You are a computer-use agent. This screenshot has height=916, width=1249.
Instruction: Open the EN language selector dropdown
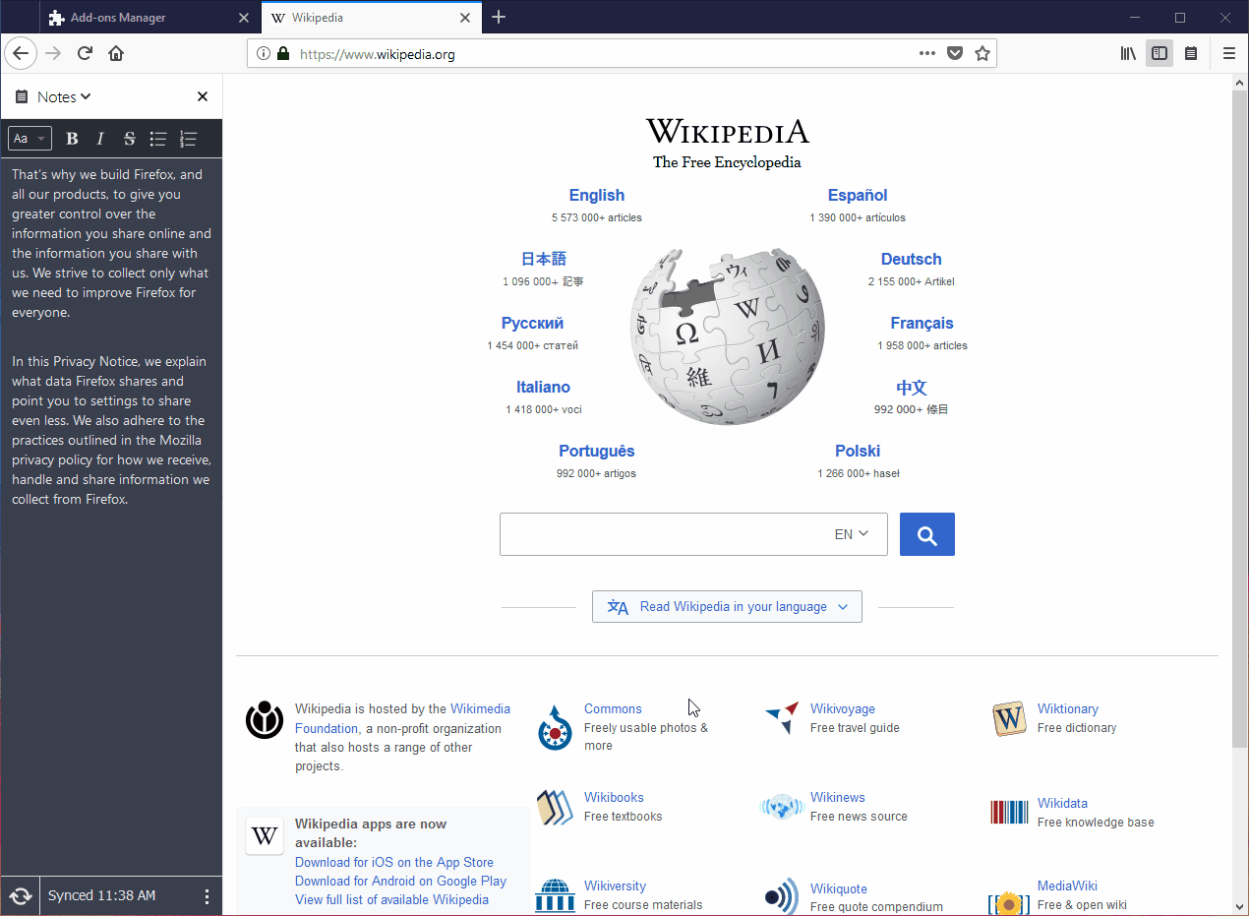pos(852,534)
